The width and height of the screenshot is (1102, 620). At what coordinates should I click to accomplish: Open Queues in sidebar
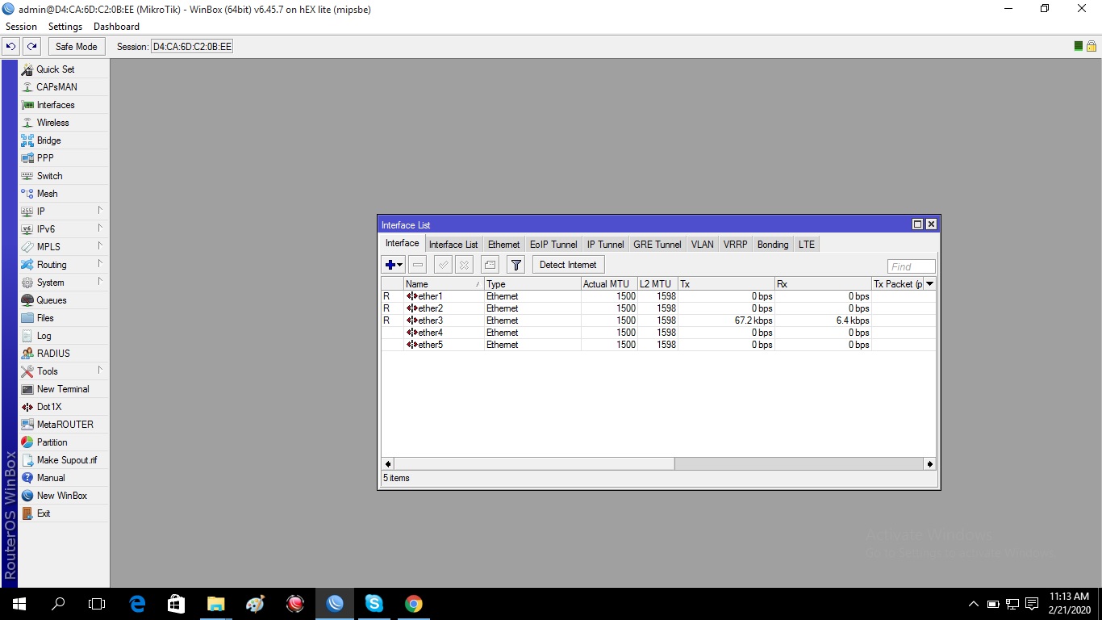[x=63, y=300]
